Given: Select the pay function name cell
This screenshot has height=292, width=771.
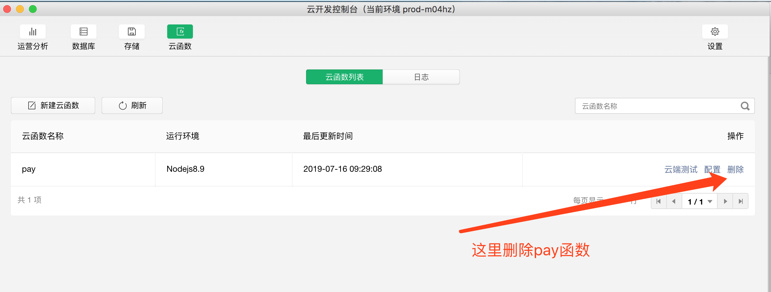Looking at the screenshot, I should 83,169.
